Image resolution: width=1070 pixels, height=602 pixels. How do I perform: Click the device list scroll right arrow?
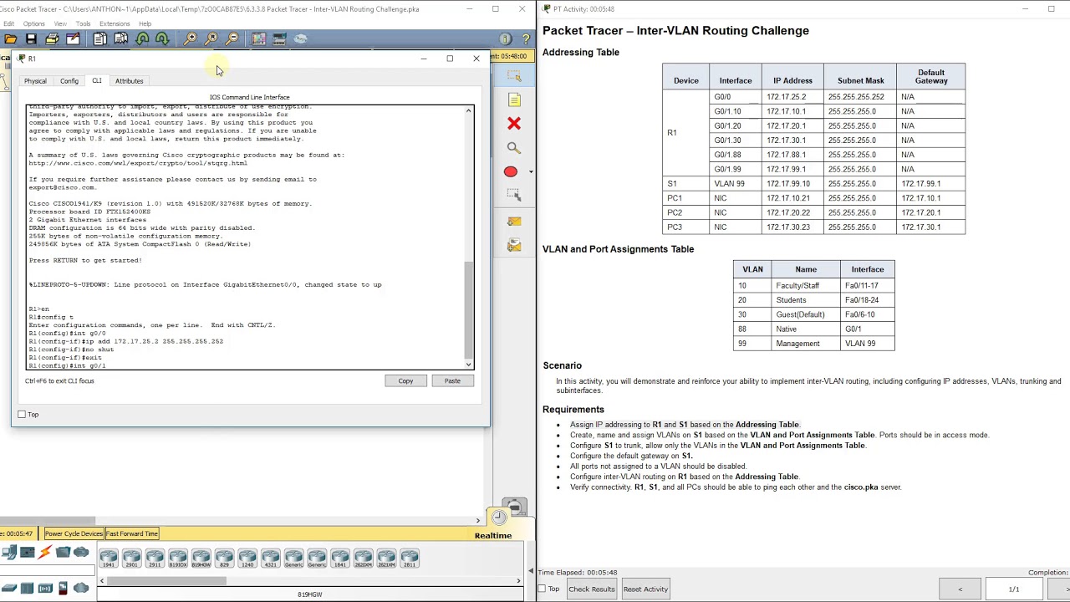tap(518, 580)
